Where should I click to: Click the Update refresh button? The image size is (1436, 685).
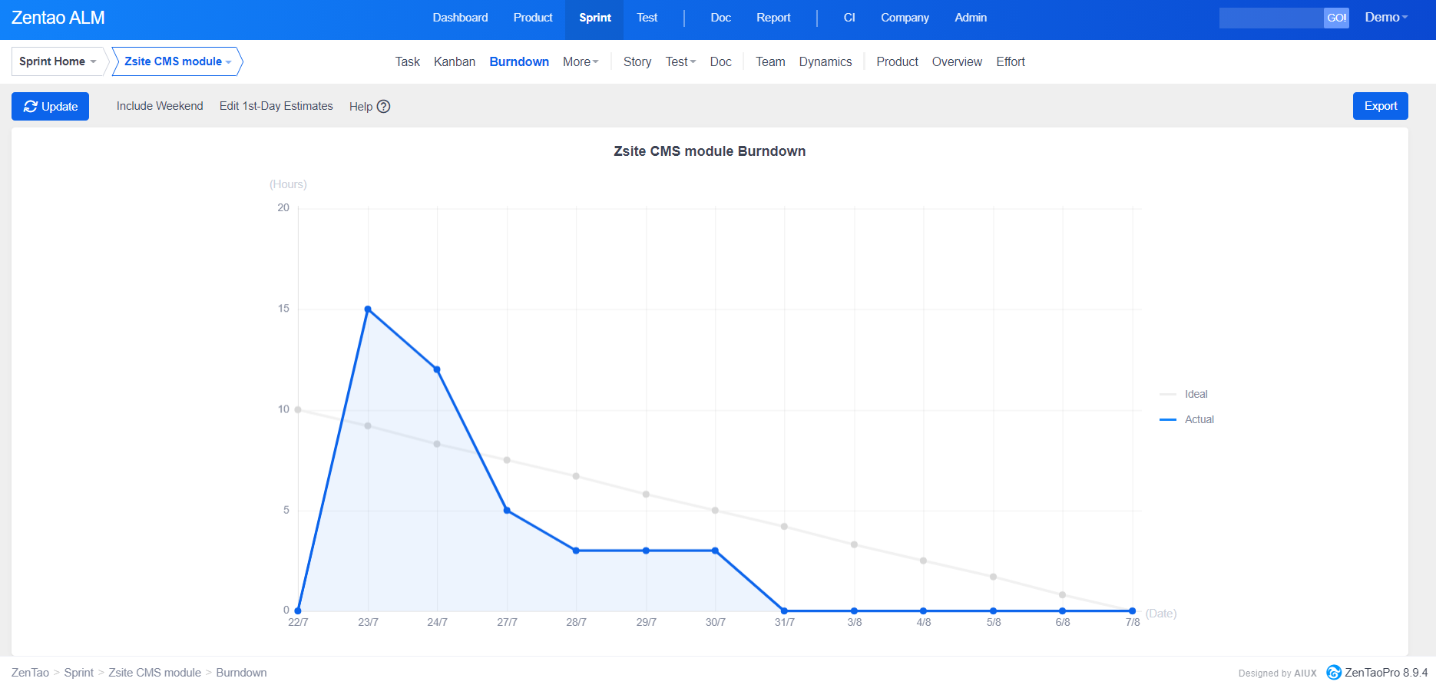coord(50,107)
